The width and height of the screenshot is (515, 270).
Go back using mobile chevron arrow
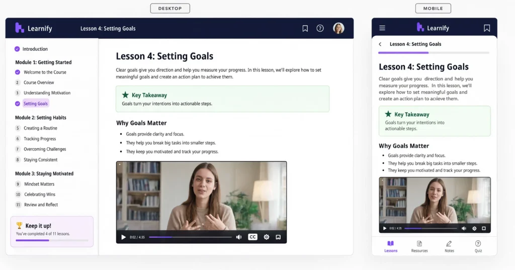[380, 44]
